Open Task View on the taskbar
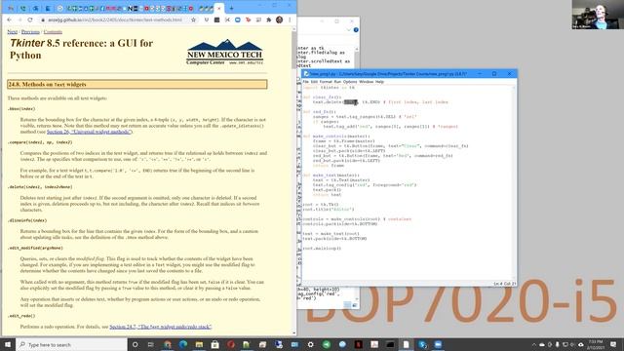The image size is (624, 351). pyautogui.click(x=151, y=344)
